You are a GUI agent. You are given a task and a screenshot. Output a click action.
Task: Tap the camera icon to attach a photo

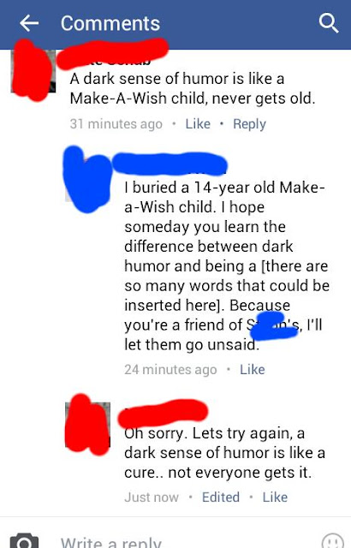click(x=24, y=541)
